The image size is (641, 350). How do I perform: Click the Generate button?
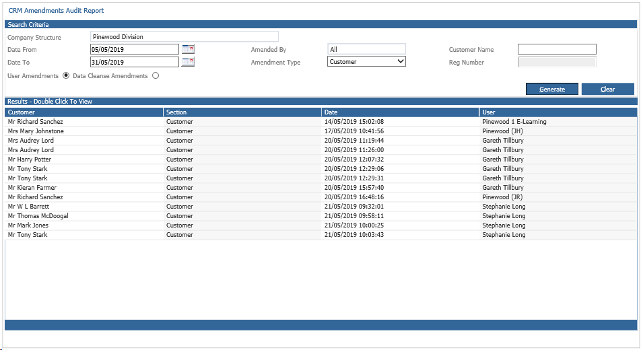coord(552,89)
